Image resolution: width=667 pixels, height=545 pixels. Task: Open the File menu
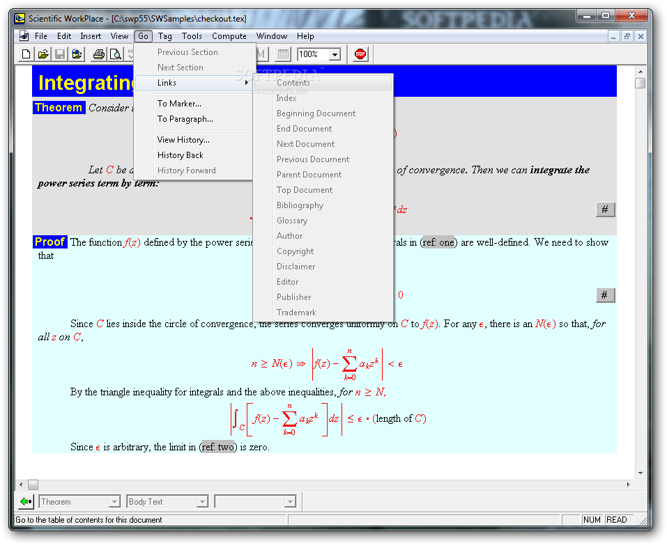click(x=41, y=36)
